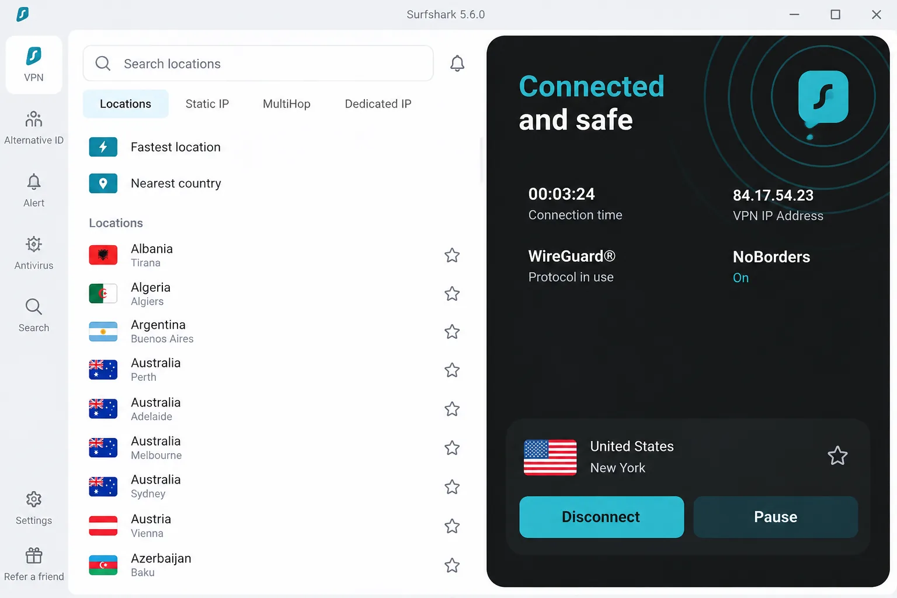This screenshot has height=598, width=897.
Task: Favorite Argentina Buenos Aires with star
Action: click(452, 332)
